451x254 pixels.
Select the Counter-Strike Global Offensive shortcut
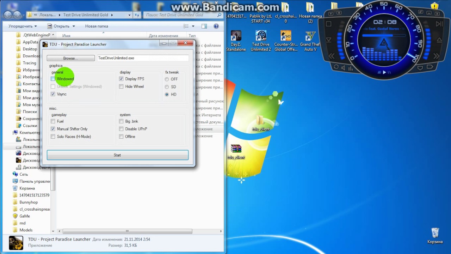(286, 41)
